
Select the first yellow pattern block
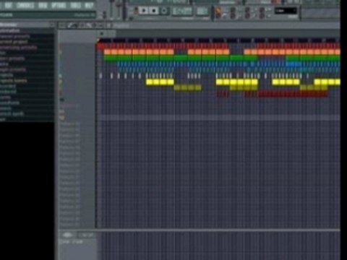[150, 82]
